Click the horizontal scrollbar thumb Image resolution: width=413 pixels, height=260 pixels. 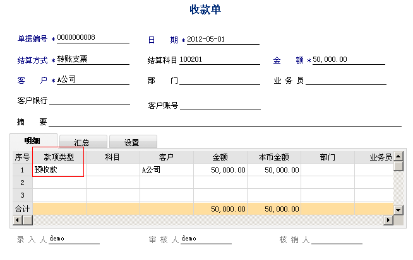coord(28,220)
